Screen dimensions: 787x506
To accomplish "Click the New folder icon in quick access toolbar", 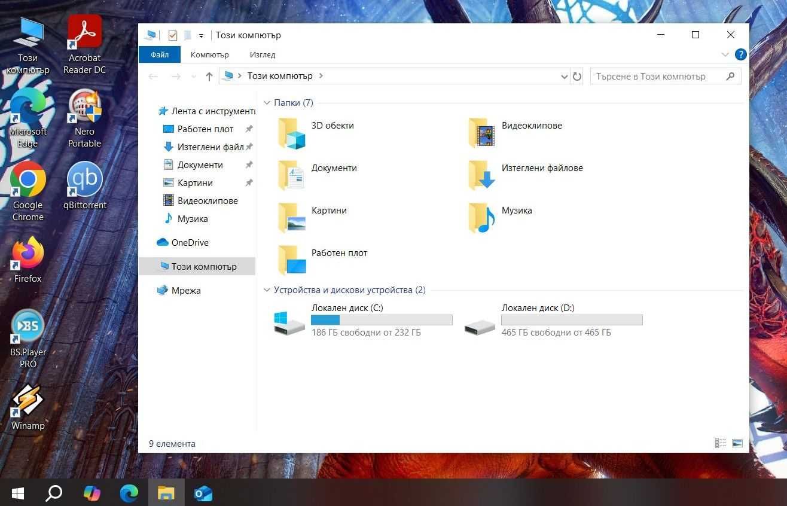I will 187,35.
